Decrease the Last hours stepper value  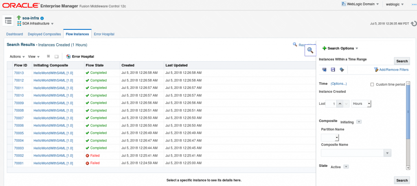[346, 104]
